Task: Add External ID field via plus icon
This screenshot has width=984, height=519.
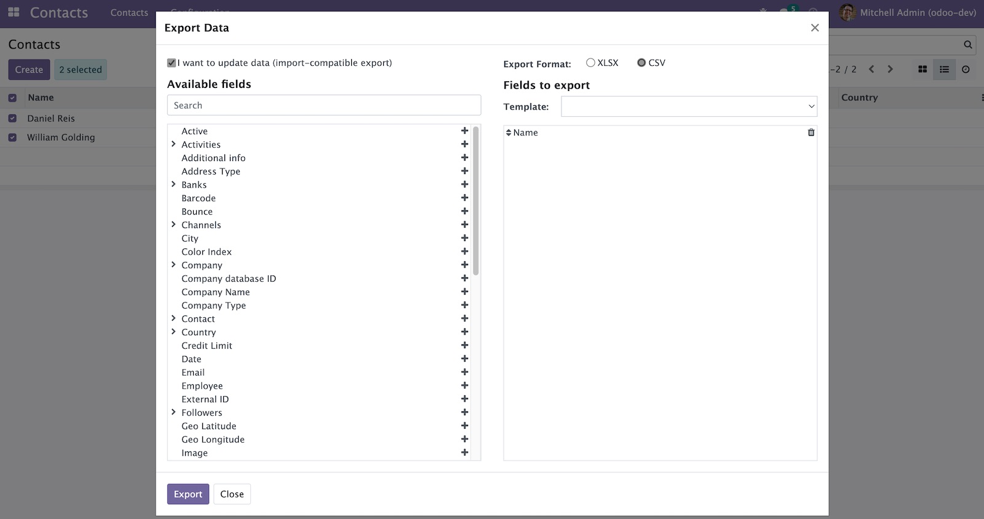Action: (464, 399)
